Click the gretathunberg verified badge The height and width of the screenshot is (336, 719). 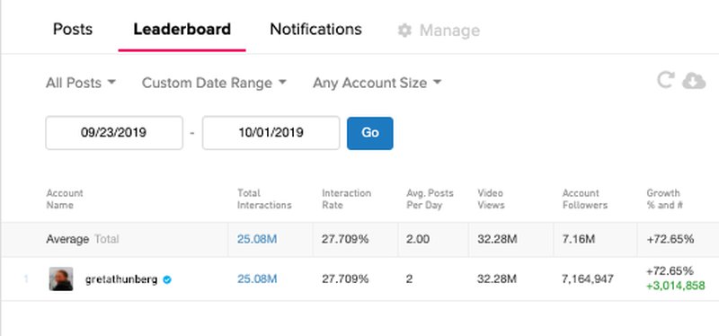click(167, 279)
